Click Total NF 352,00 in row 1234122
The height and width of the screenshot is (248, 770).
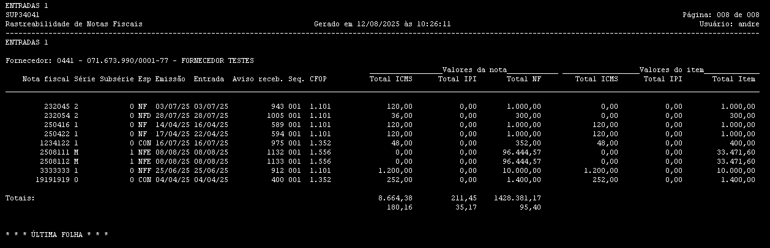pyautogui.click(x=528, y=143)
